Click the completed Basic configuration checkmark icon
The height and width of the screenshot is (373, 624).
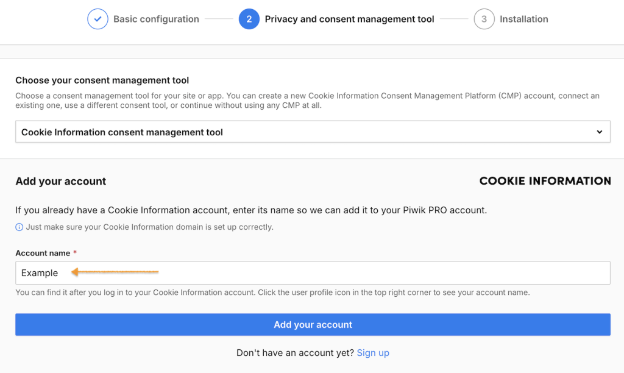pyautogui.click(x=97, y=19)
